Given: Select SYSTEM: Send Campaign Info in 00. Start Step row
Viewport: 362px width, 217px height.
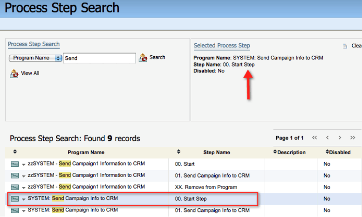Looking at the screenshot, I should tap(73, 198).
